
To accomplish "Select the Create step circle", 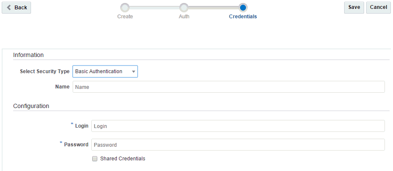I will (125, 8).
